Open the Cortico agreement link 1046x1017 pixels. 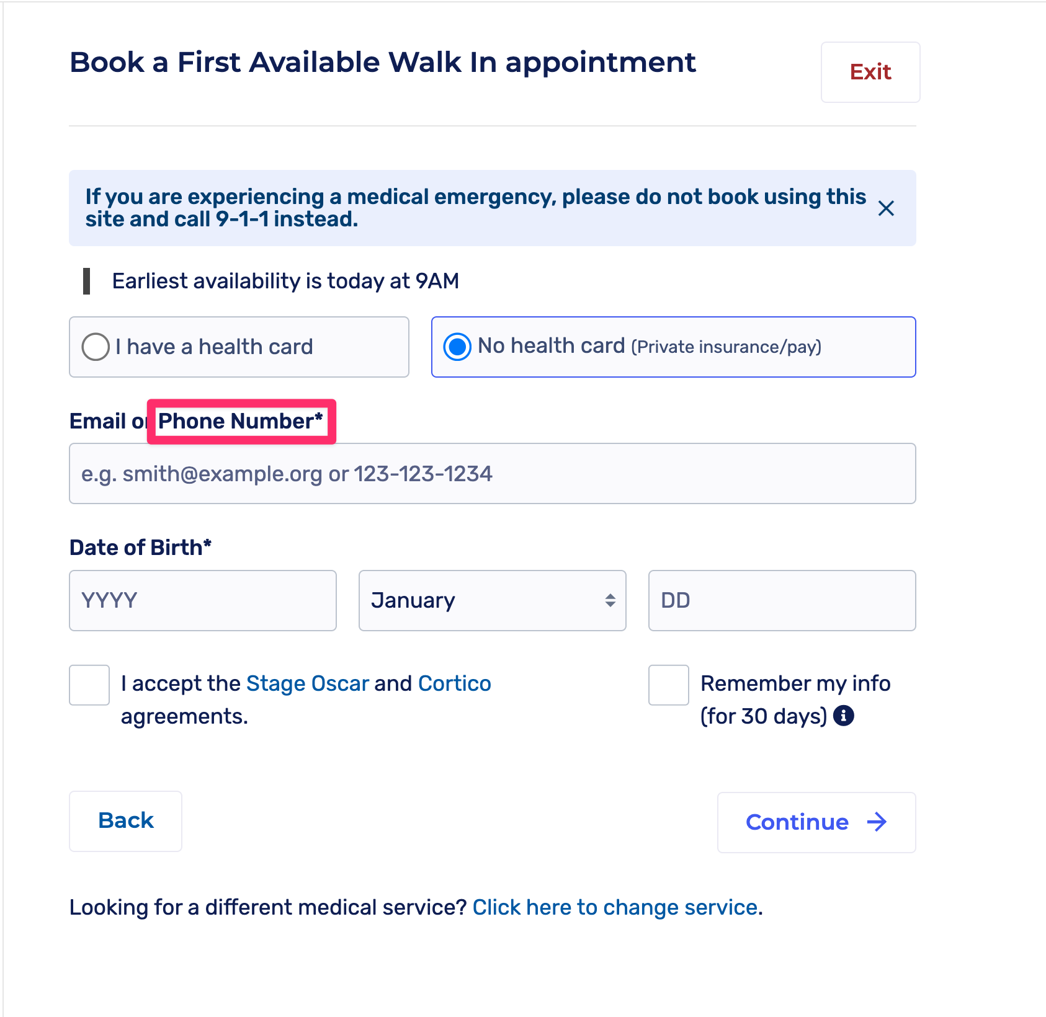click(x=454, y=683)
